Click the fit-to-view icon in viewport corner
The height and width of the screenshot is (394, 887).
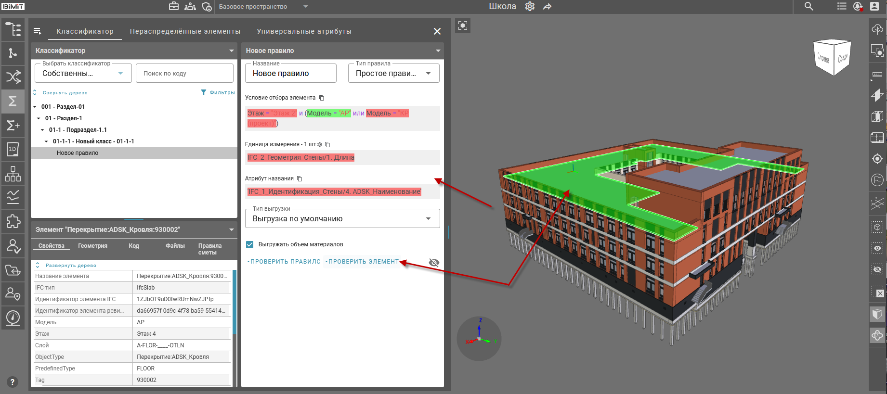click(463, 25)
